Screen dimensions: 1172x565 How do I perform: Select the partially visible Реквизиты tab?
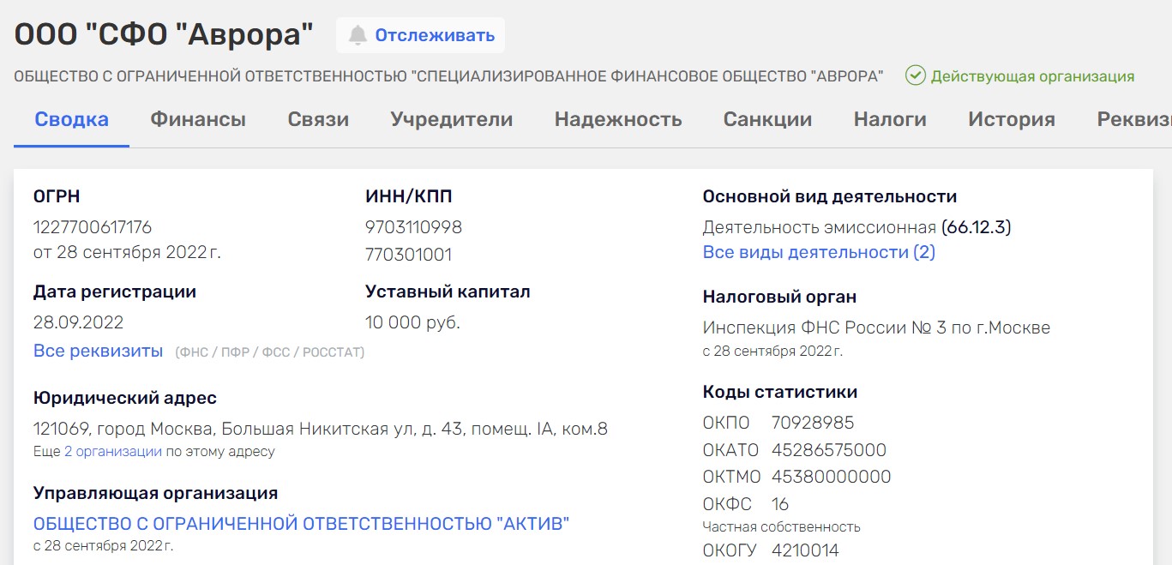pyautogui.click(x=1133, y=120)
